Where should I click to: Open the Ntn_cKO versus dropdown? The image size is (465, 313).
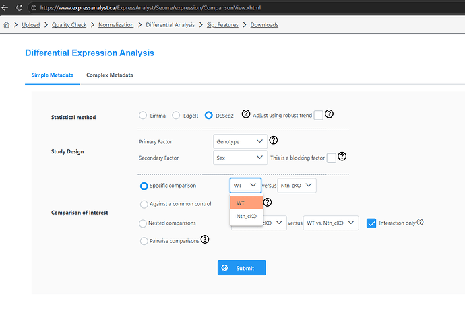[297, 185]
